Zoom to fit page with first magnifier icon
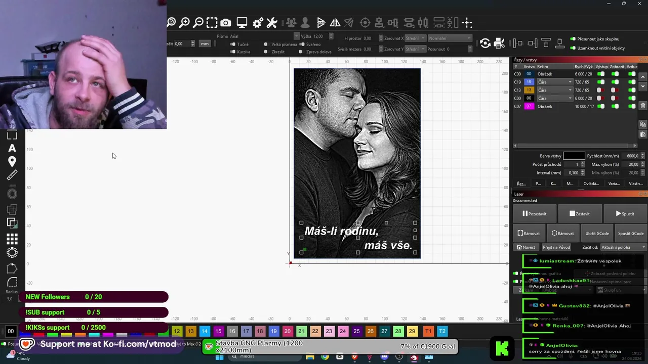Image resolution: width=648 pixels, height=364 pixels. click(171, 23)
